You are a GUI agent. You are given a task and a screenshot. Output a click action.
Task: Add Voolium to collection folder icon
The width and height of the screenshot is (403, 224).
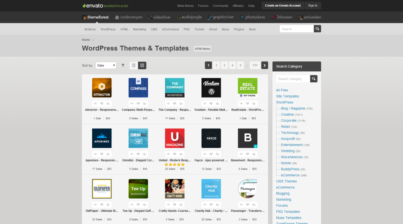coord(217,104)
